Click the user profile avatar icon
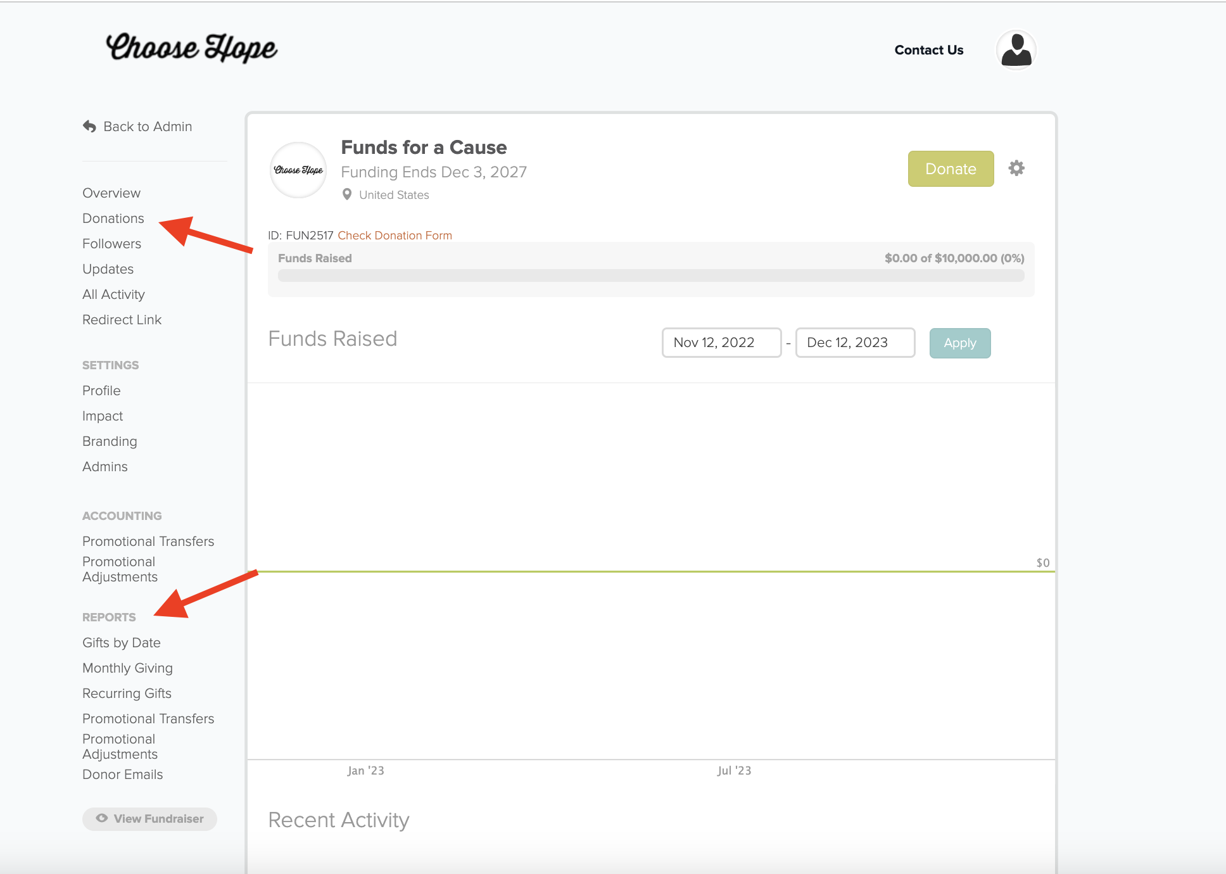Viewport: 1226px width, 874px height. click(x=1016, y=50)
